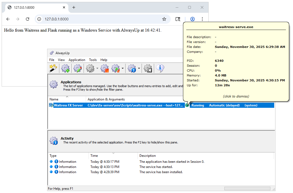Click the browser address bar showing 127.0.0.1:8000
The image size is (293, 193).
tap(101, 19)
